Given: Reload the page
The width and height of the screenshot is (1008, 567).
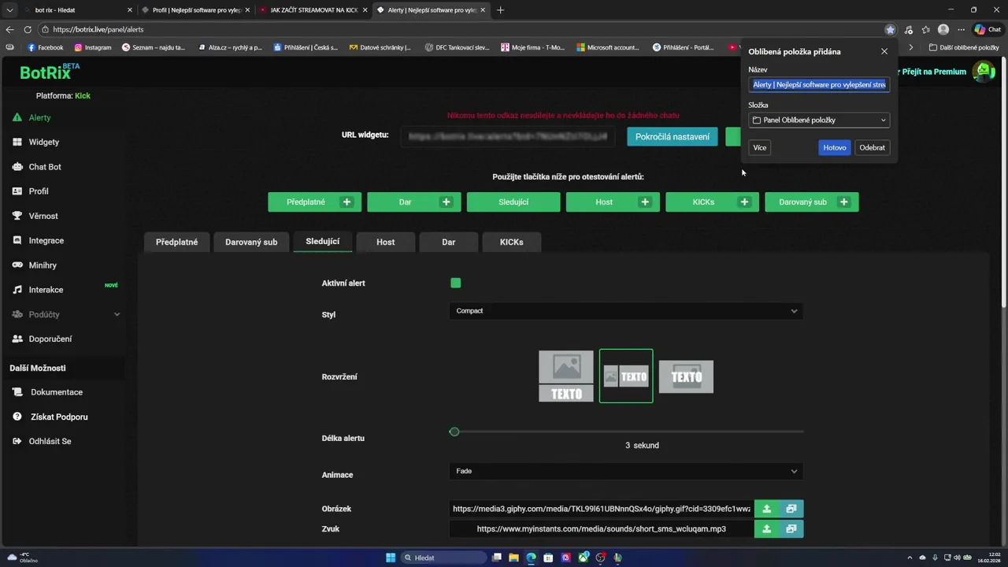Looking at the screenshot, I should (x=28, y=29).
